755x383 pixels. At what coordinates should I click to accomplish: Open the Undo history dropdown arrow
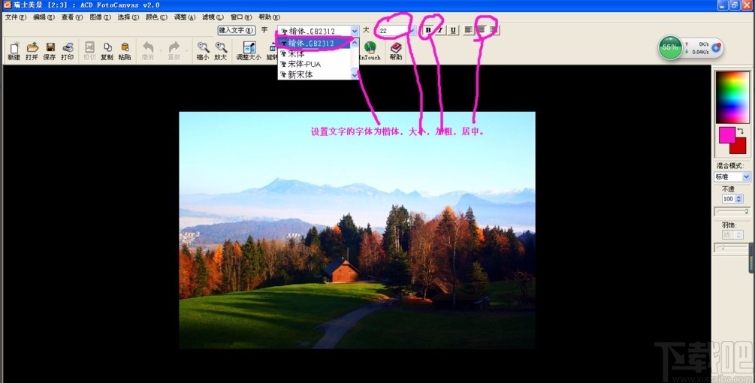[x=160, y=50]
